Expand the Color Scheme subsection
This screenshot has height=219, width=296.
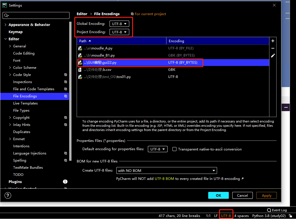coord(10,67)
